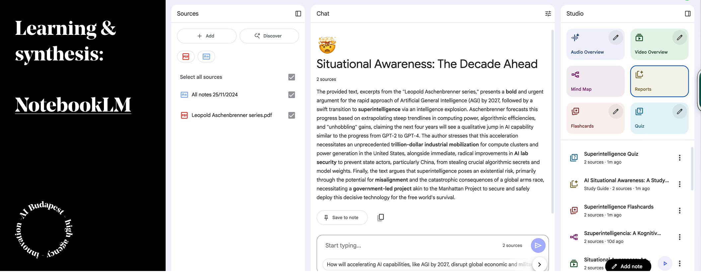Generate an Audio Overview
The width and height of the screenshot is (701, 272).
pyautogui.click(x=595, y=44)
